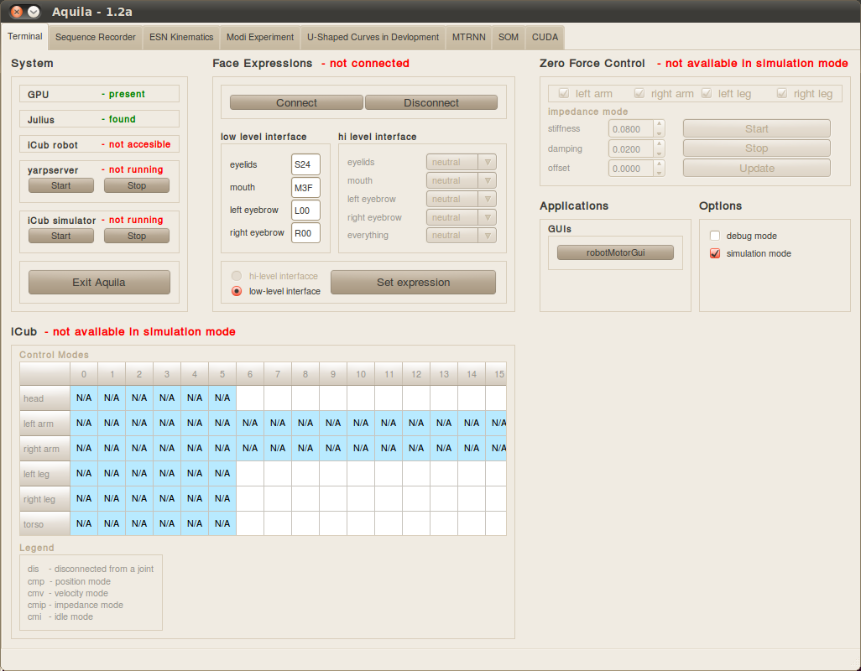
Task: Click the right arm row header
Action: pos(44,449)
